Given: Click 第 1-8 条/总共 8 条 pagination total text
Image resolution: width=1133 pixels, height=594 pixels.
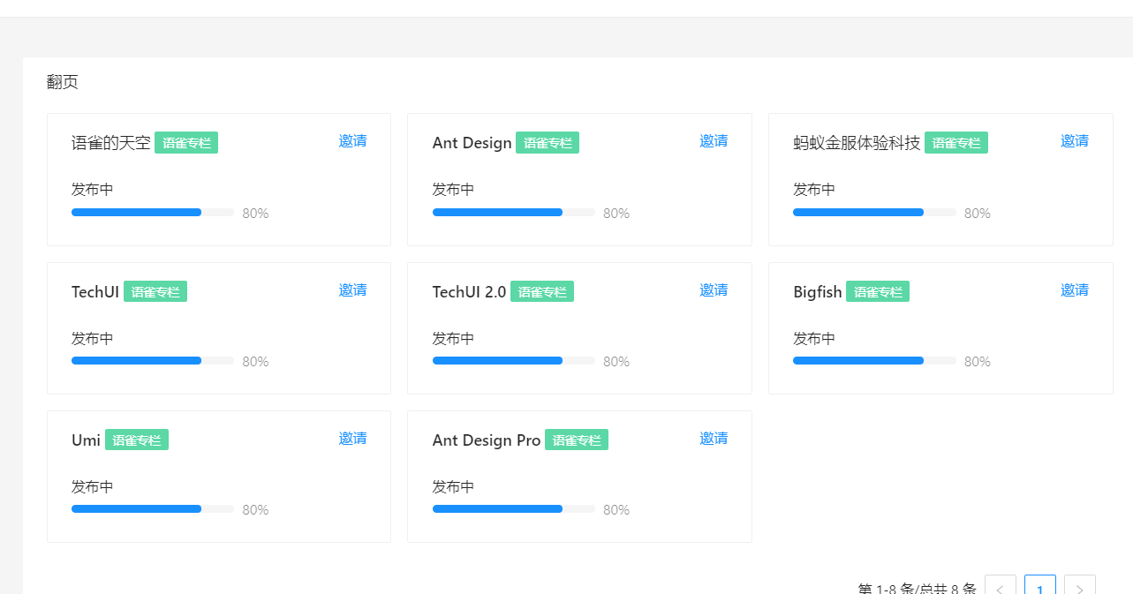Looking at the screenshot, I should coord(918,588).
